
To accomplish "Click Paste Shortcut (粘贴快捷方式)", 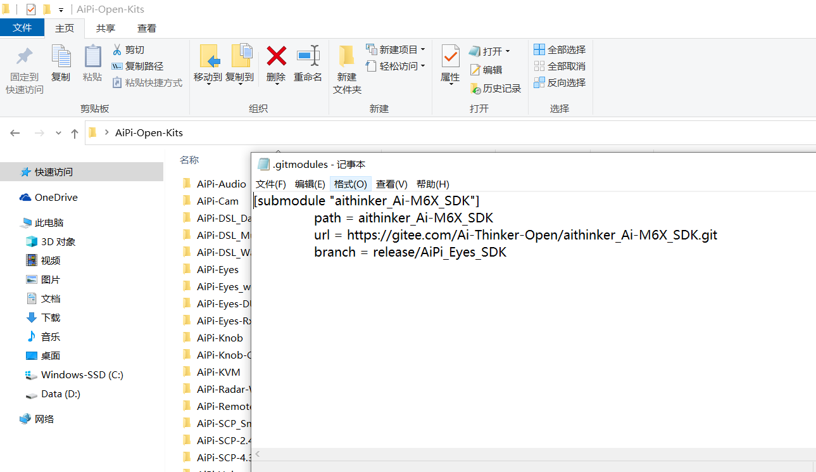I will (147, 82).
